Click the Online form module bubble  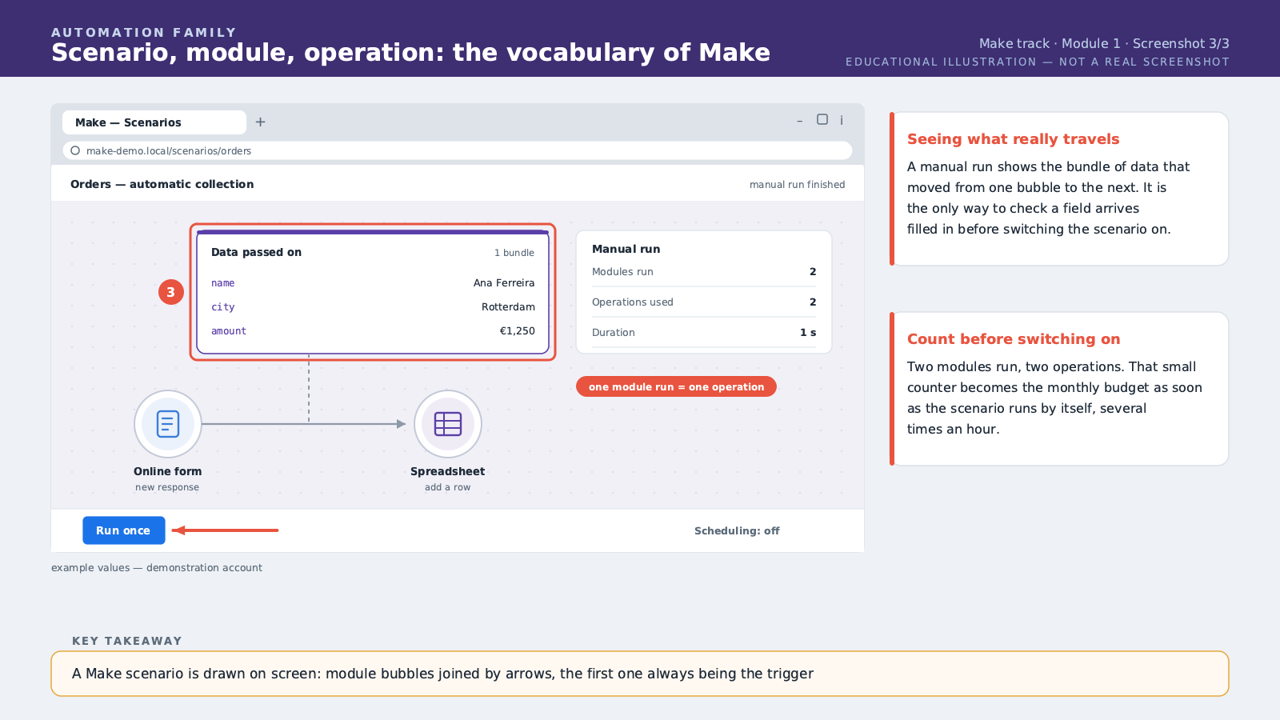168,424
